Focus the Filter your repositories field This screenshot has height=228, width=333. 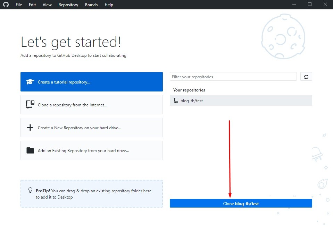point(233,77)
